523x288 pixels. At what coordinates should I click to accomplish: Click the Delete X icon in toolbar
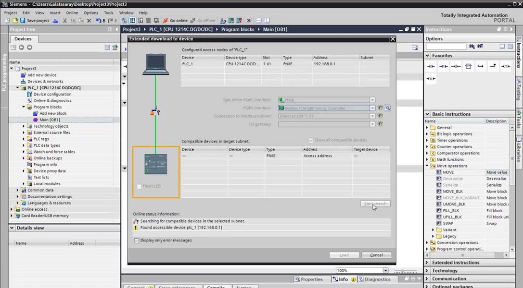pyautogui.click(x=89, y=21)
